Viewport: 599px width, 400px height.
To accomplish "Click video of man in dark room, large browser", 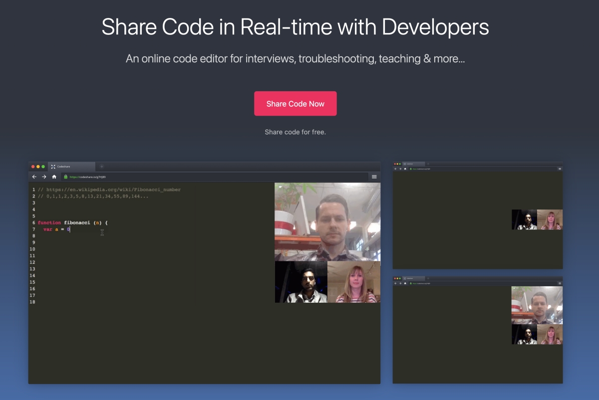I will [301, 282].
